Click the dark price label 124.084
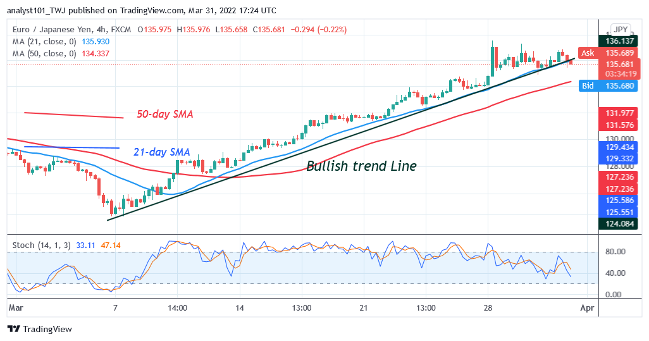 click(x=619, y=224)
